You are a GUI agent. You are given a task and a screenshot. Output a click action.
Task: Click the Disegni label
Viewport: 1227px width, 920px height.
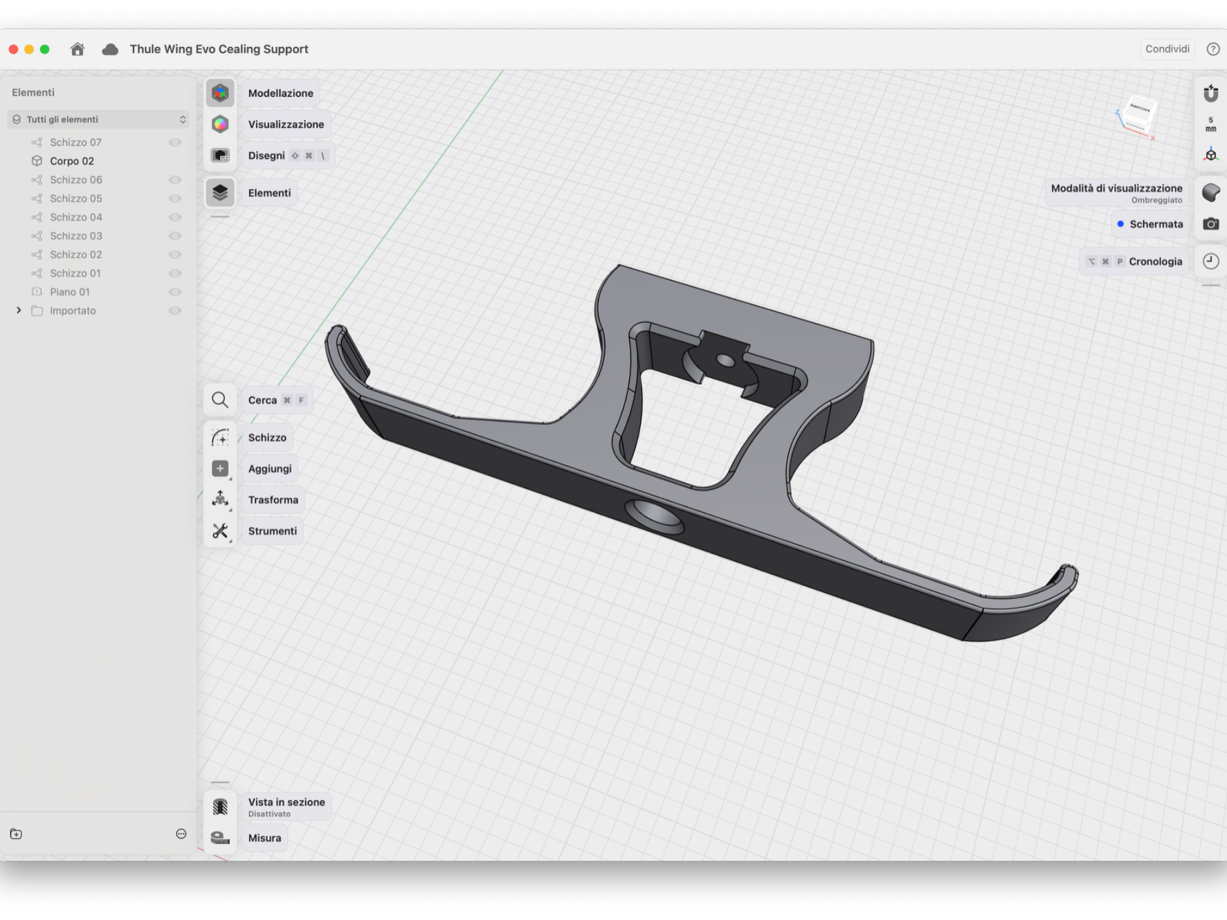[266, 155]
